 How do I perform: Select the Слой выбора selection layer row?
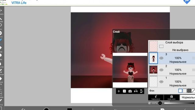coord(172,46)
